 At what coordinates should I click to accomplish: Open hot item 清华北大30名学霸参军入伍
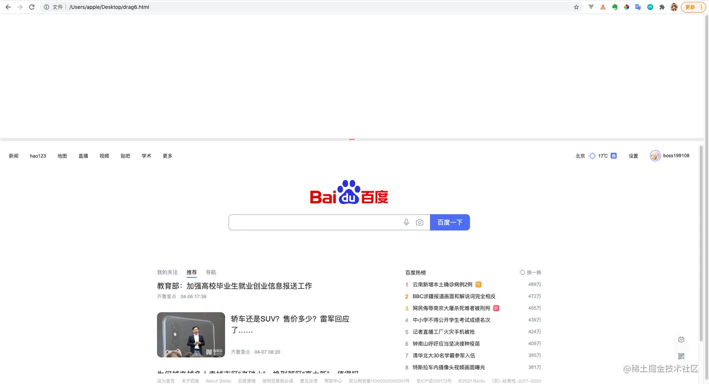(x=444, y=355)
